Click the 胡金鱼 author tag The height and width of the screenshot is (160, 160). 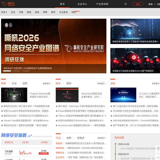click(59, 143)
